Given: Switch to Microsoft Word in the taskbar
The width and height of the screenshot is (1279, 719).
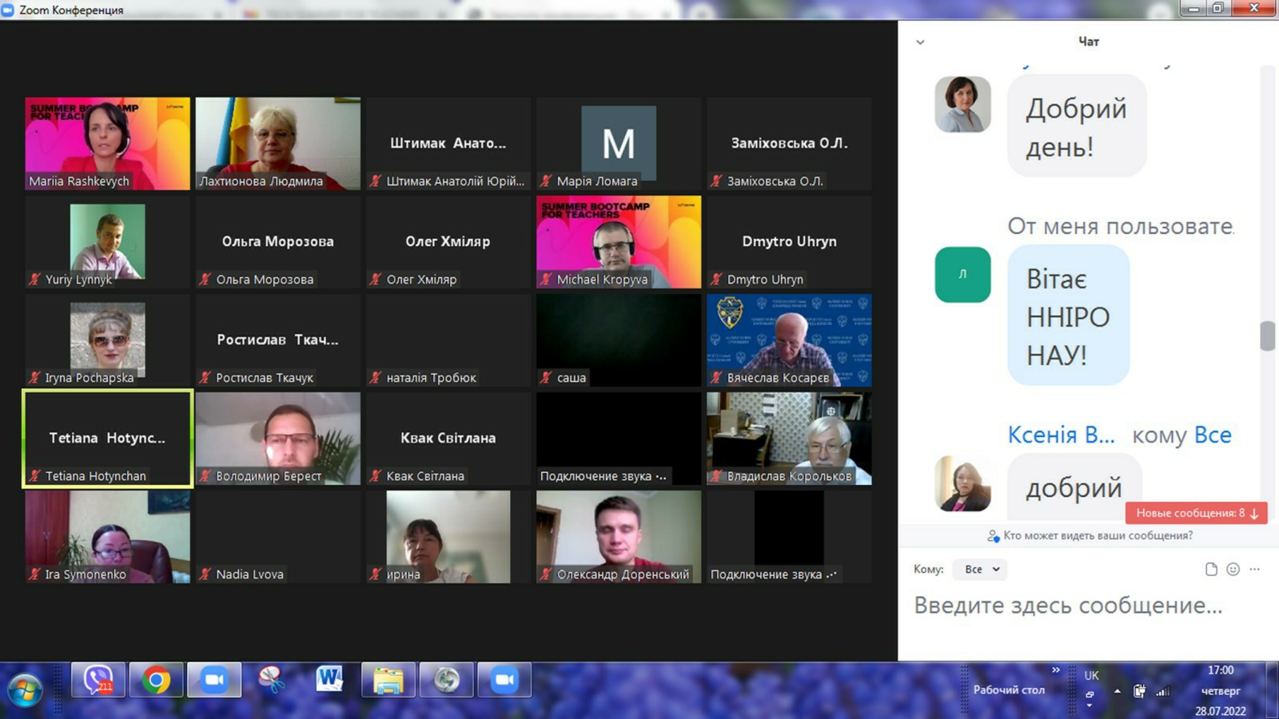Looking at the screenshot, I should click(329, 681).
